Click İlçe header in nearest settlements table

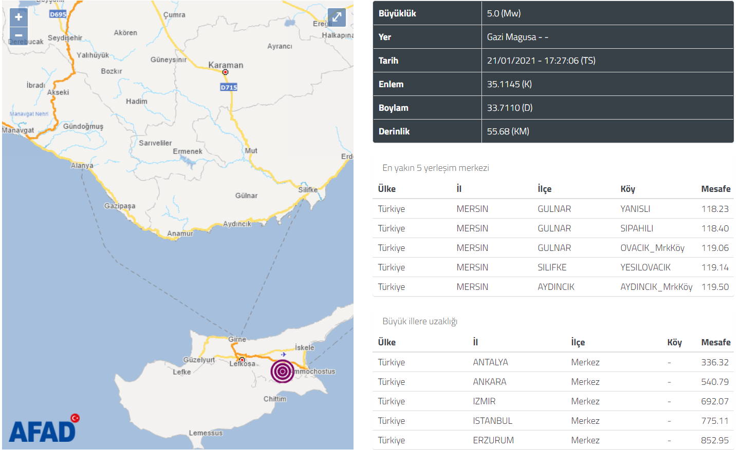pyautogui.click(x=544, y=189)
